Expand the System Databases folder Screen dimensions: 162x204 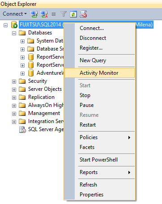(x=22, y=41)
